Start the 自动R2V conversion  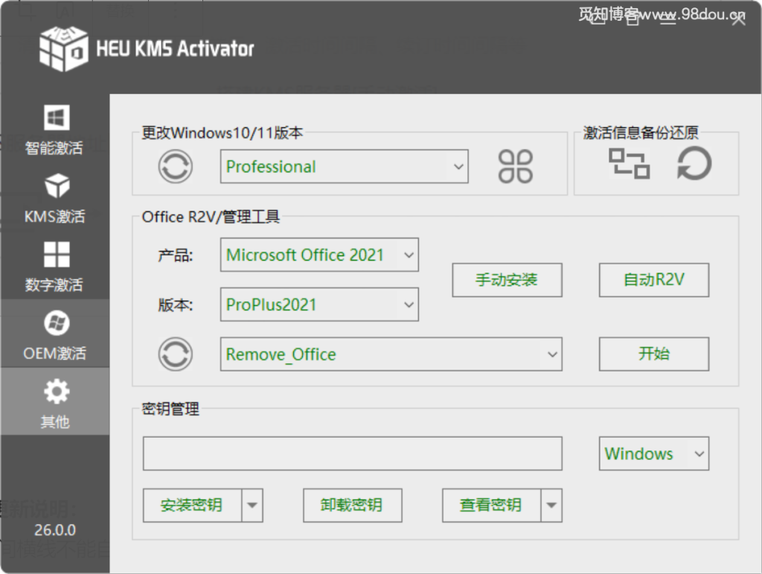click(653, 280)
